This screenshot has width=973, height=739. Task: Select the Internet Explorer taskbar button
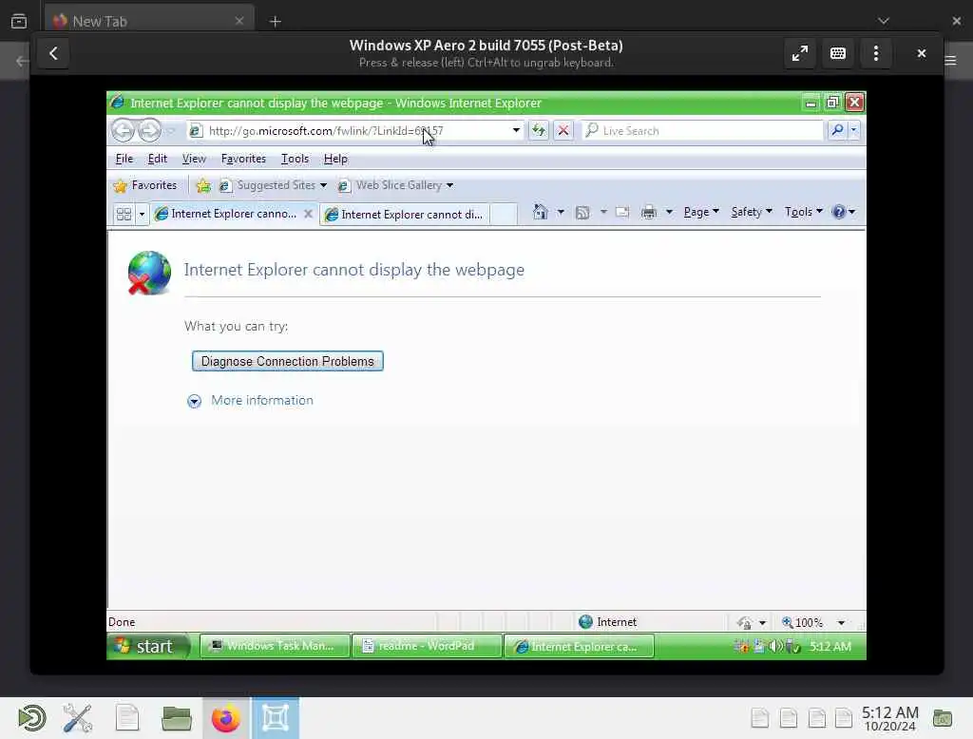coord(579,647)
